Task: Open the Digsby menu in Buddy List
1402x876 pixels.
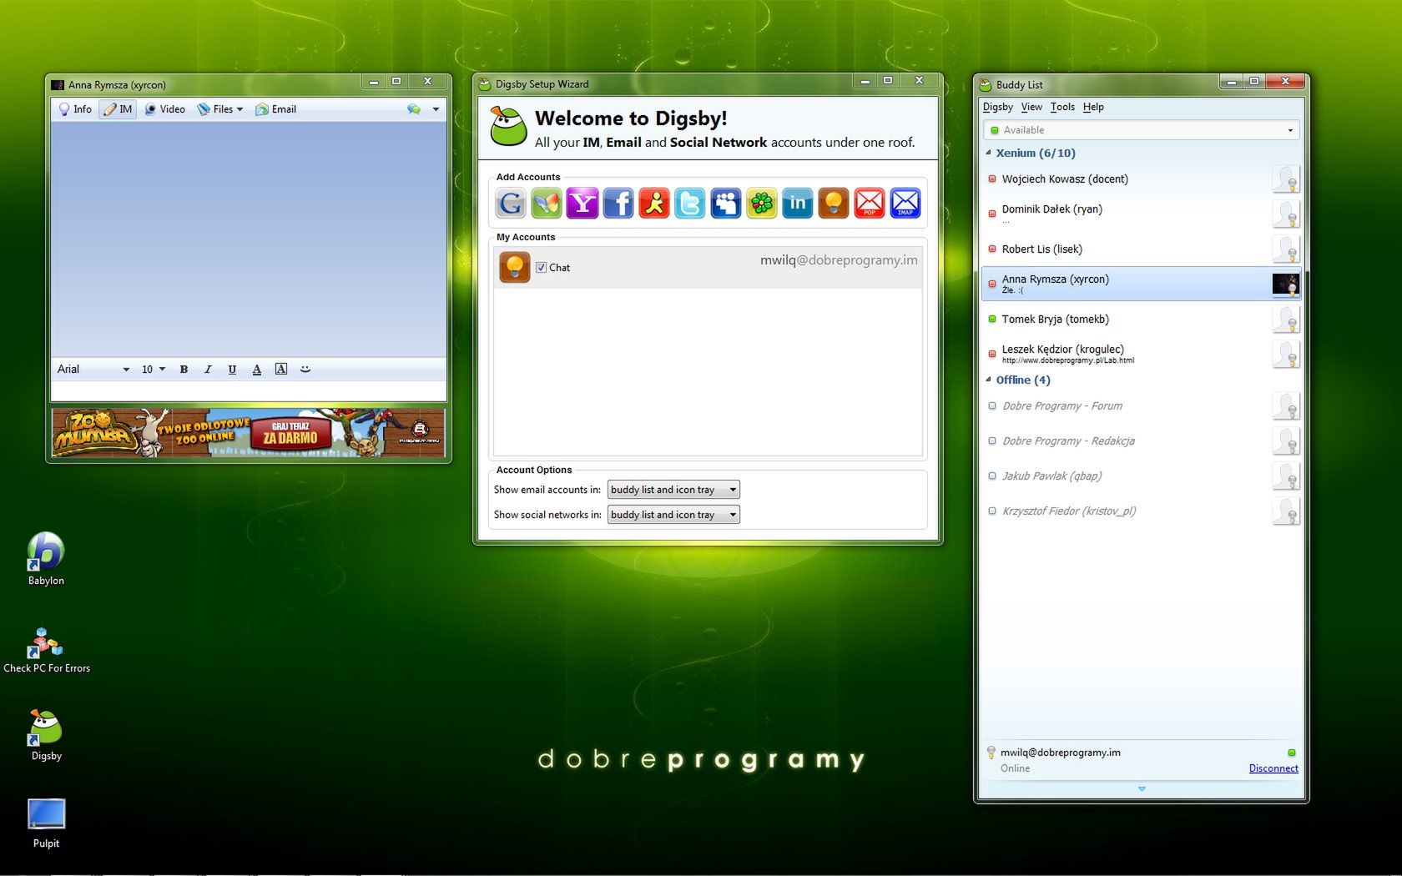Action: [x=998, y=107]
